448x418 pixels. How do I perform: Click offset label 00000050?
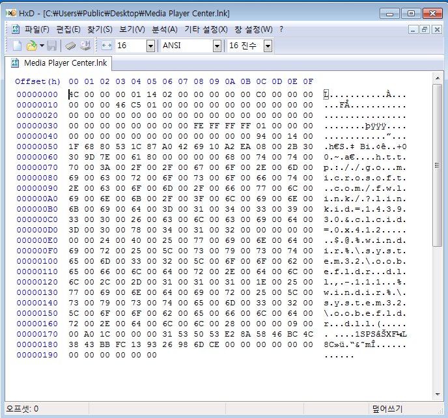[x=37, y=146]
